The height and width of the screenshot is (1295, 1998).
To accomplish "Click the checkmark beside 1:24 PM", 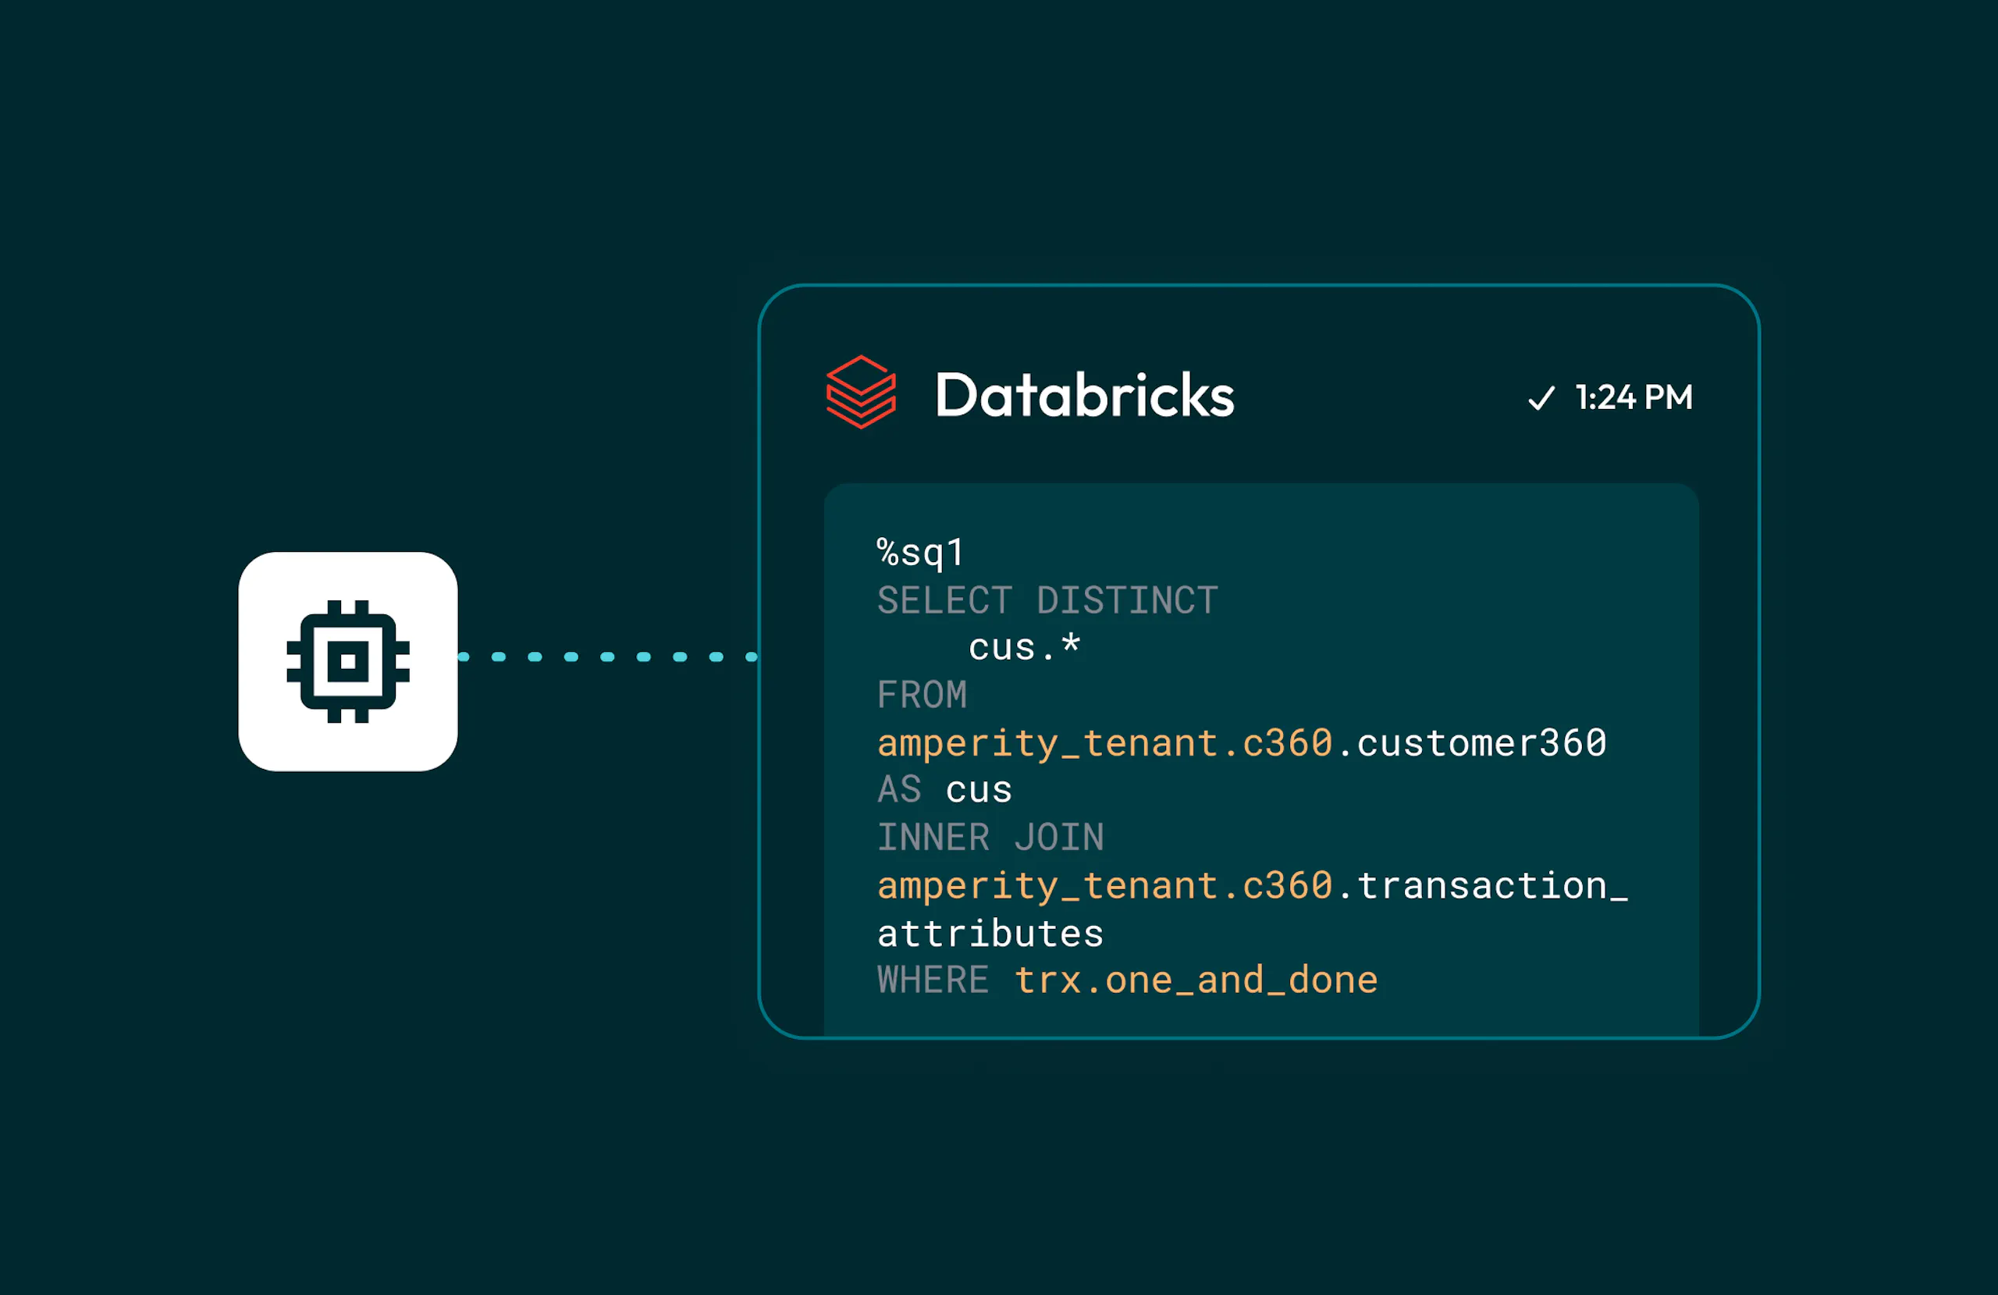I will click(x=1541, y=398).
